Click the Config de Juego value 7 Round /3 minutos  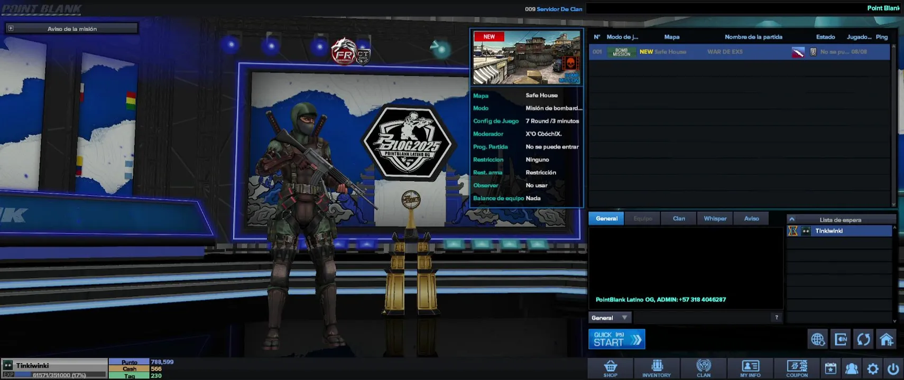[552, 121]
